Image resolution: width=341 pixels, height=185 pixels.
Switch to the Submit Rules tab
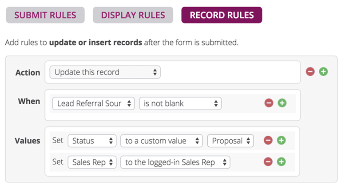point(45,15)
